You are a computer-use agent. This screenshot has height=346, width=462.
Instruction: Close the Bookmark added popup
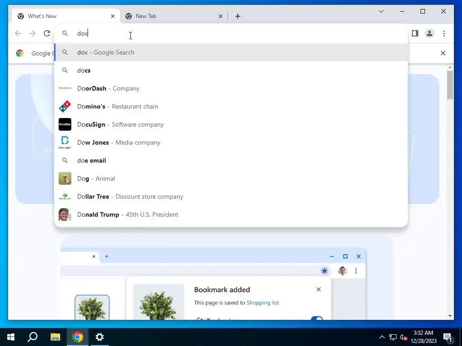[x=319, y=290]
